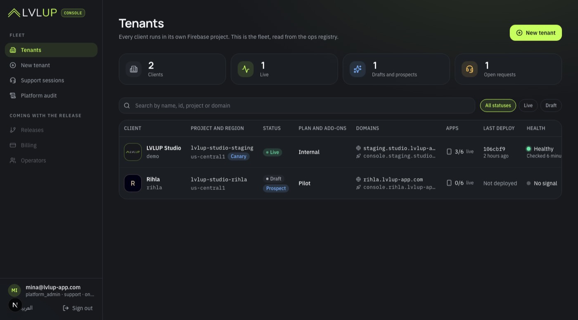
Task: Click the Prospect status badge
Action: point(276,188)
